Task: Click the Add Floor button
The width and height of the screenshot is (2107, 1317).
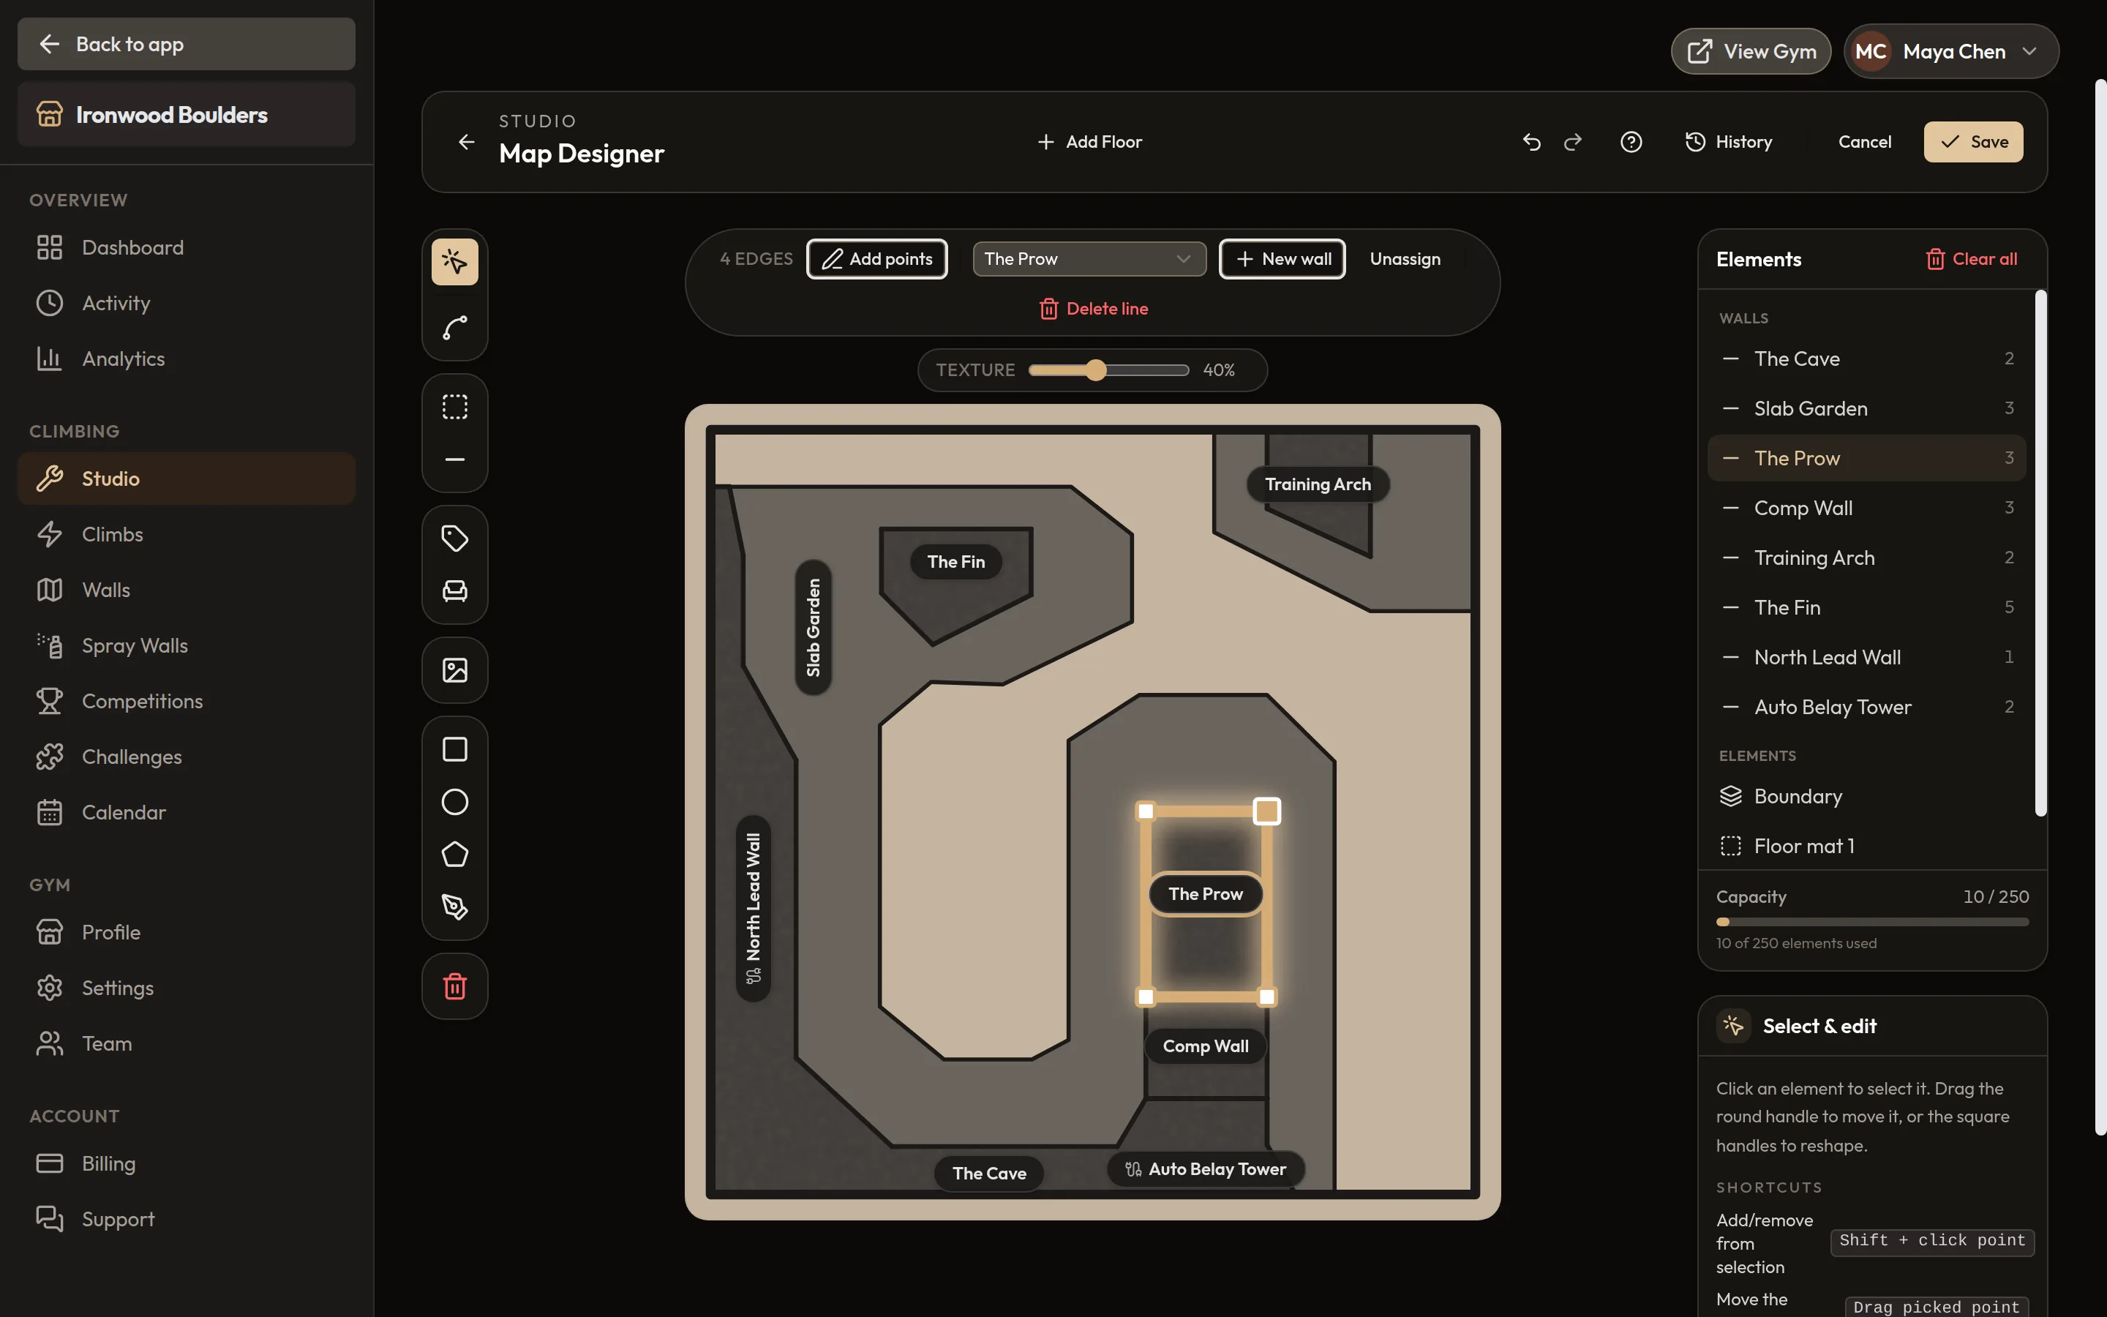Action: pos(1089,142)
